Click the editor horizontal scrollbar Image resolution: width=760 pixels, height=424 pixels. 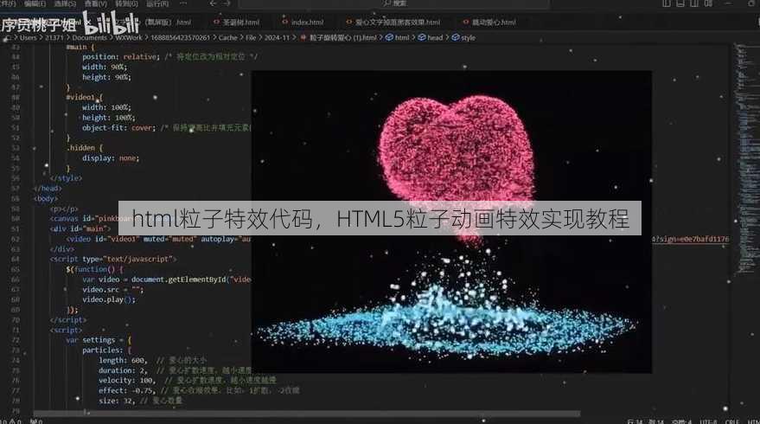click(307, 414)
